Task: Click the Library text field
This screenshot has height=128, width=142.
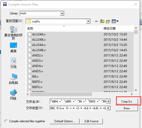Action: click(x=40, y=14)
